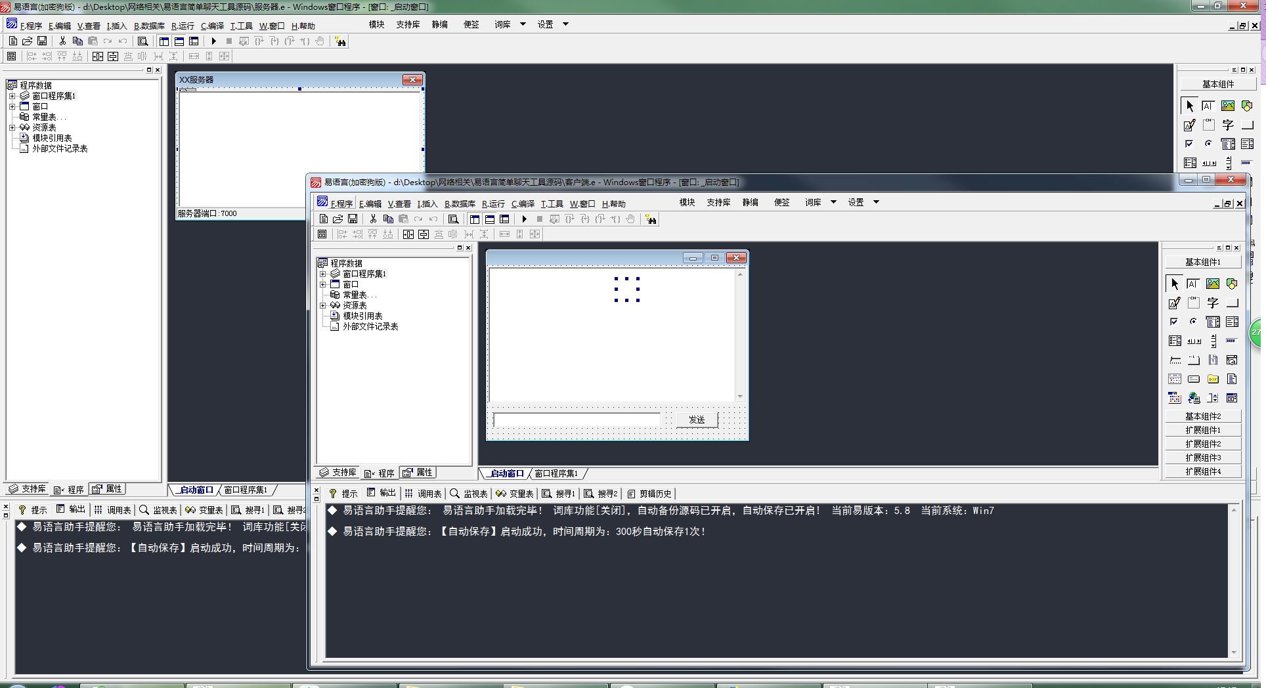Viewport: 1266px width, 688px height.
Task: Click center-horizontally align icon in client window
Action: point(408,234)
